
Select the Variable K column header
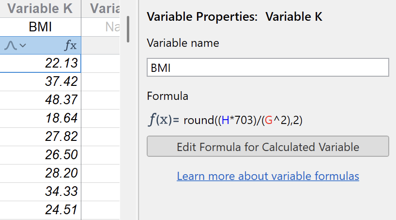pos(40,9)
